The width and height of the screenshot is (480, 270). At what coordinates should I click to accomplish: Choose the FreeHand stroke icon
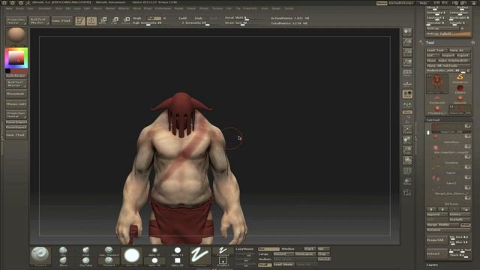coord(223,251)
